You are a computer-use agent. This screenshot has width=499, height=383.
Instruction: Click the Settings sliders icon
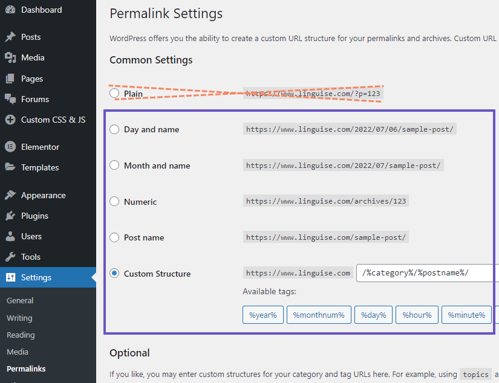coord(10,277)
